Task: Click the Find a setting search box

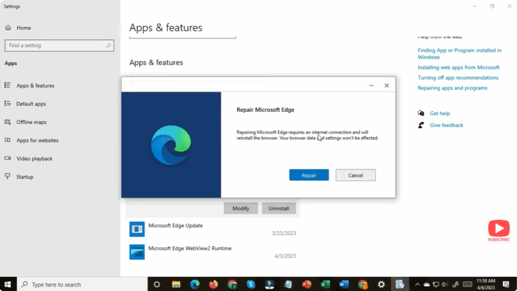Action: pyautogui.click(x=59, y=45)
